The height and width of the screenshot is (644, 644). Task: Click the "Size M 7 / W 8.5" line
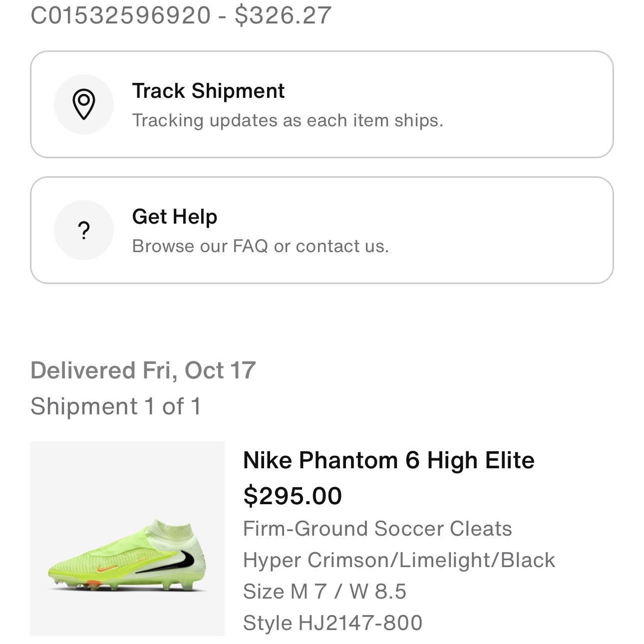tap(324, 592)
